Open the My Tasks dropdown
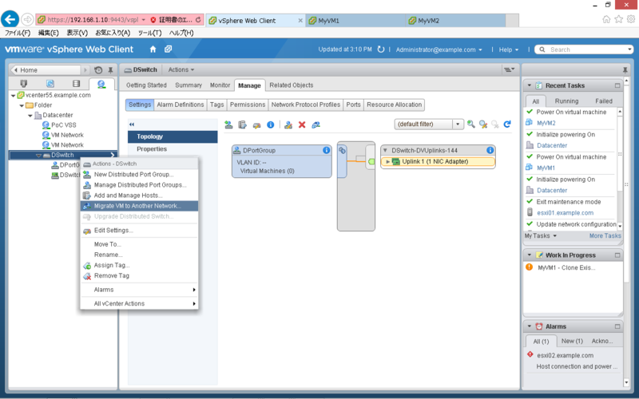 pyautogui.click(x=541, y=235)
